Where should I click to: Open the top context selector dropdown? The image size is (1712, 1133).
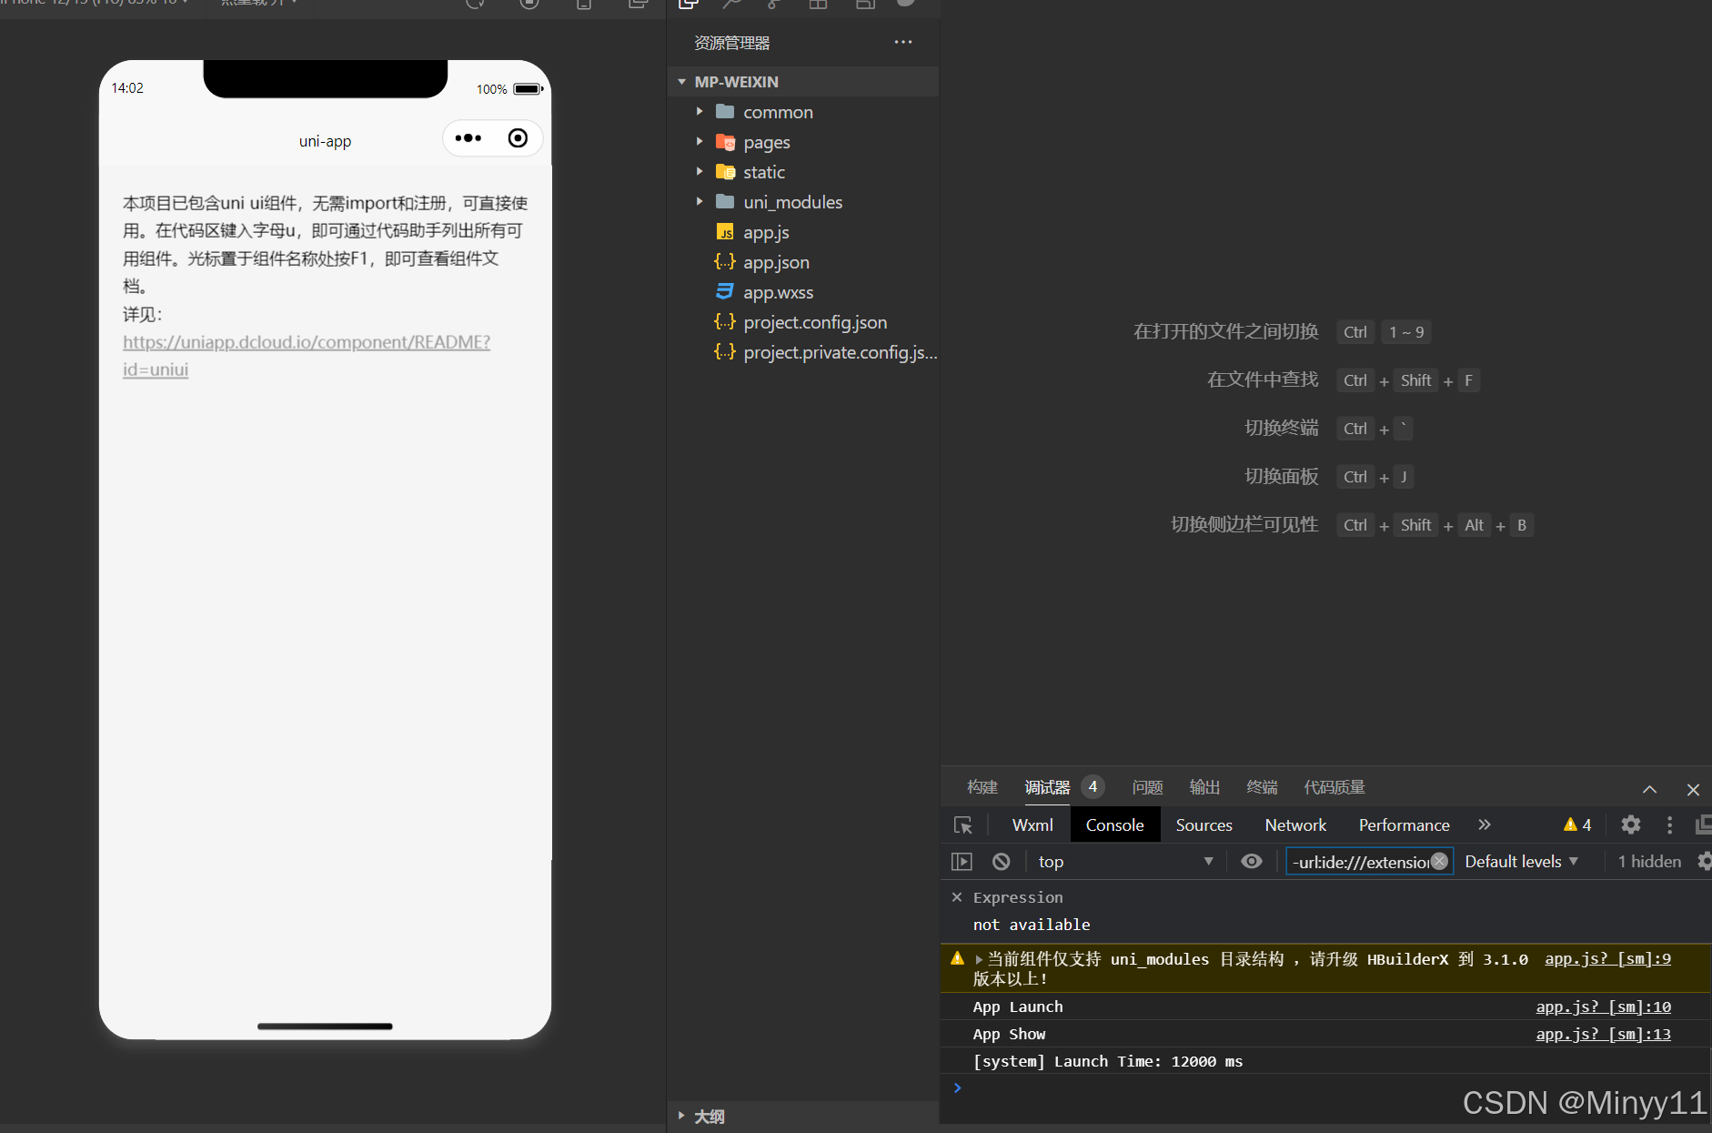(1126, 862)
